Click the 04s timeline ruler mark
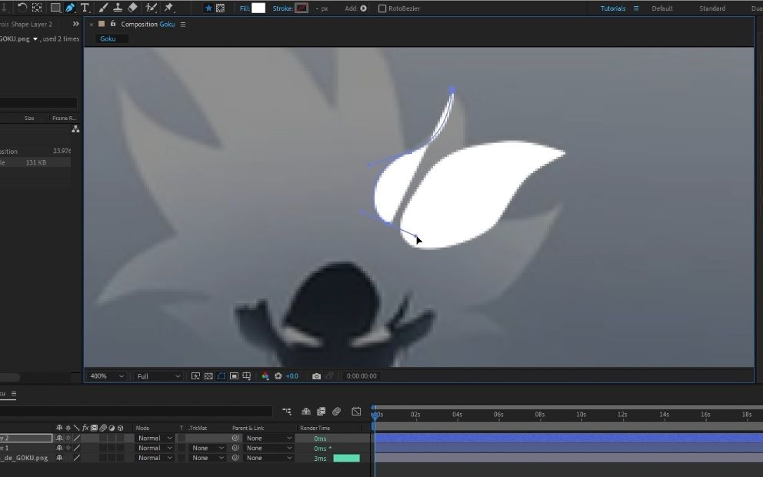Image resolution: width=763 pixels, height=477 pixels. (457, 414)
